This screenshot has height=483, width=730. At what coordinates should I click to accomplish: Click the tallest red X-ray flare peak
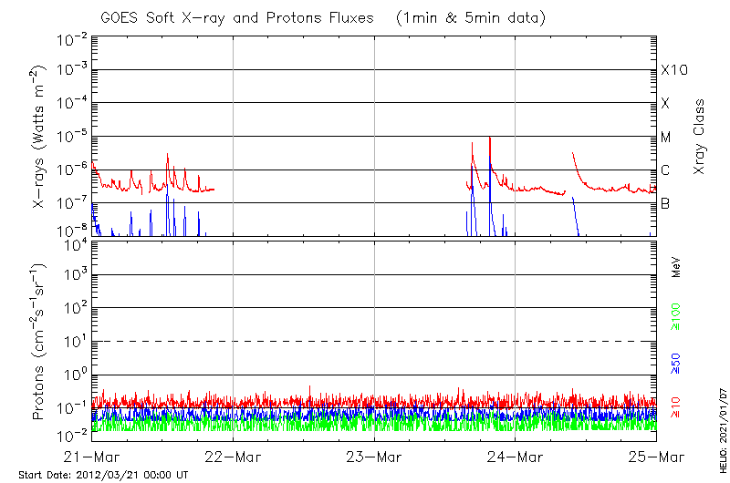point(490,139)
